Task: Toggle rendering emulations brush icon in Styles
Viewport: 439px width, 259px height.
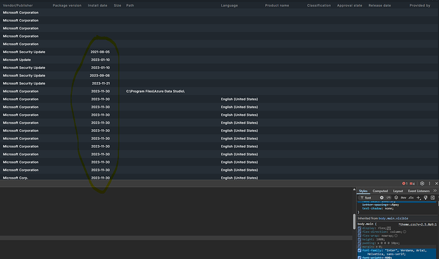Action: pyautogui.click(x=426, y=198)
